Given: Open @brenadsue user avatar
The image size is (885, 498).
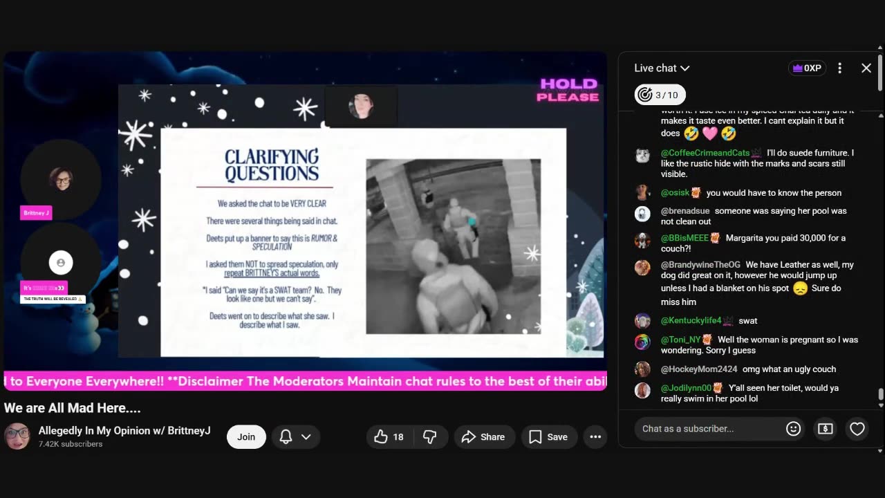Looking at the screenshot, I should click(642, 213).
